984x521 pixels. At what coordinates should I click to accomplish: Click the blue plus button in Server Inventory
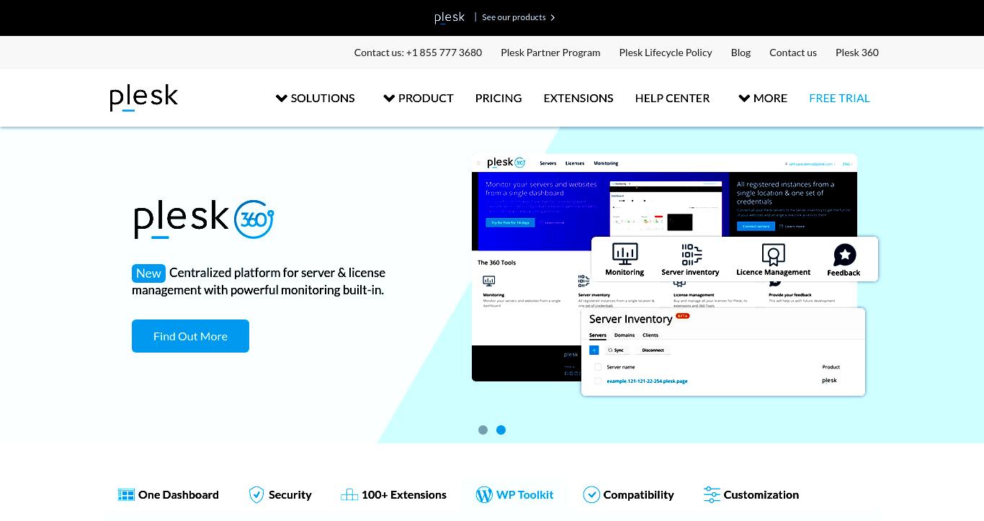(x=594, y=350)
